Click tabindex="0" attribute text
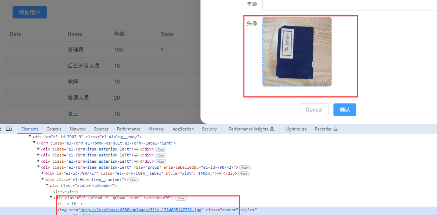Screen dimensions: 437x215 point(159,198)
